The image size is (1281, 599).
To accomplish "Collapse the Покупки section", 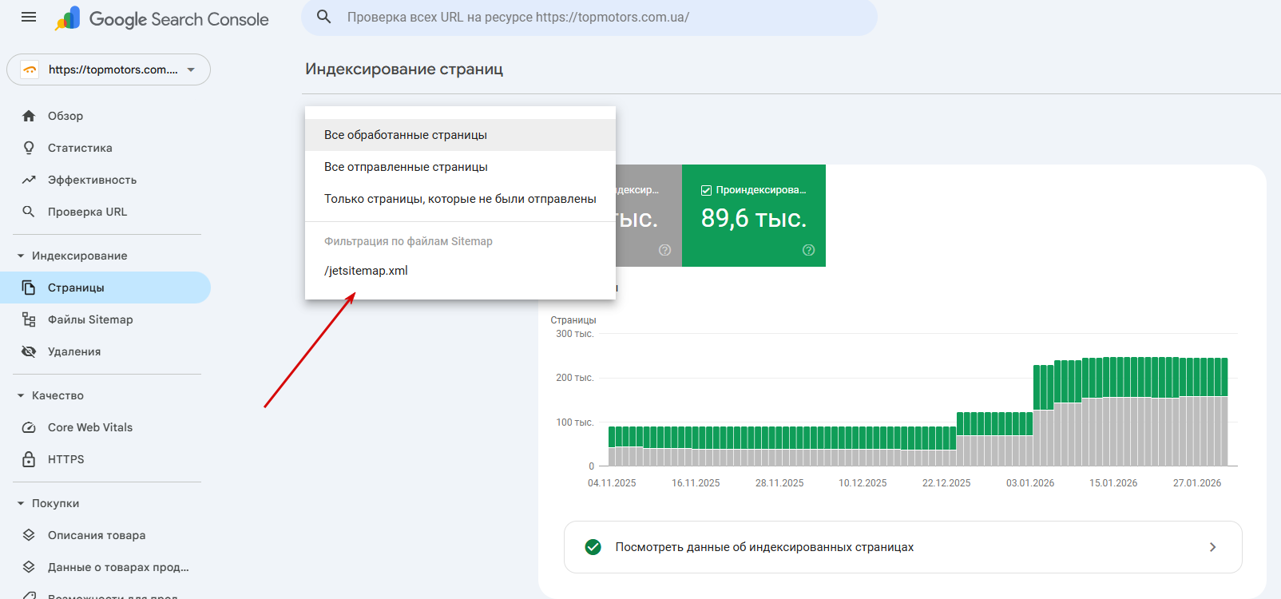I will click(21, 503).
